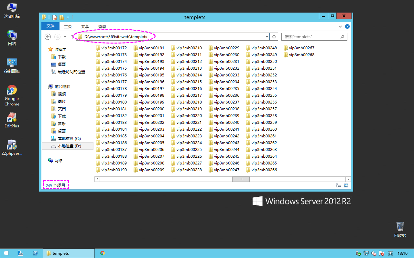The image size is (414, 258).
Task: Select 音乐 in the navigation pane
Action: click(x=59, y=124)
